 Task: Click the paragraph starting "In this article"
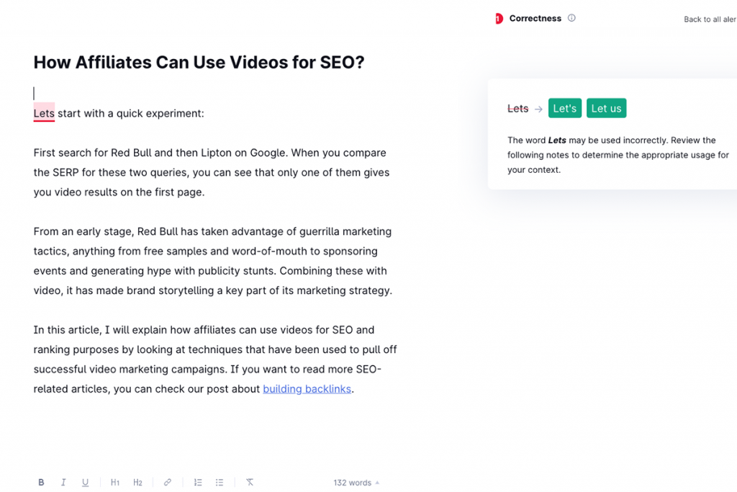pos(215,359)
